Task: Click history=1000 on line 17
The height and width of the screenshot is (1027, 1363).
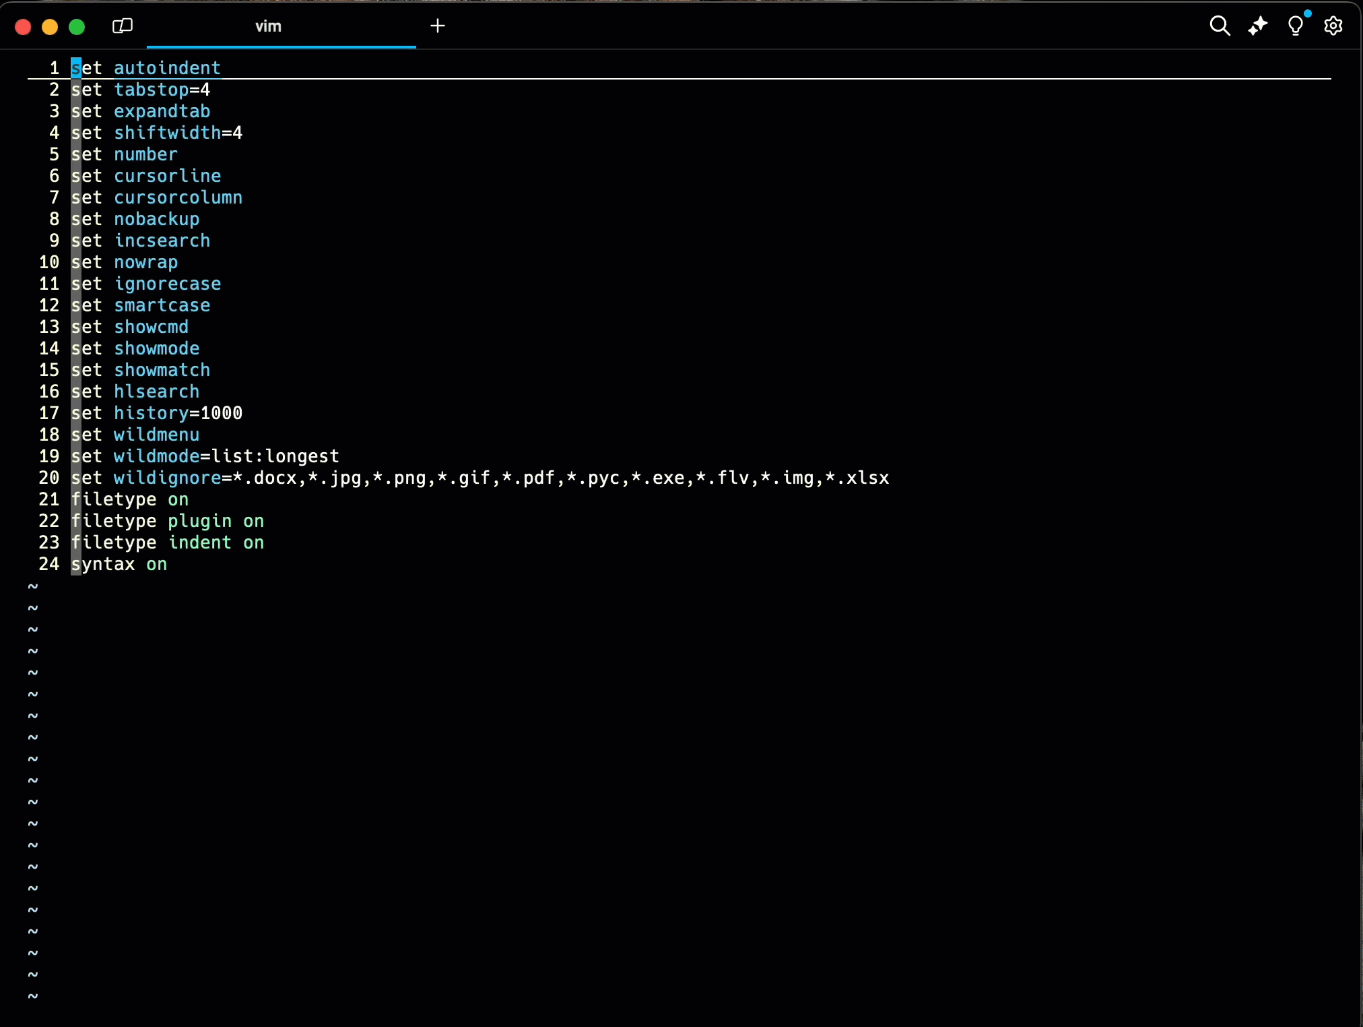Action: click(x=178, y=413)
